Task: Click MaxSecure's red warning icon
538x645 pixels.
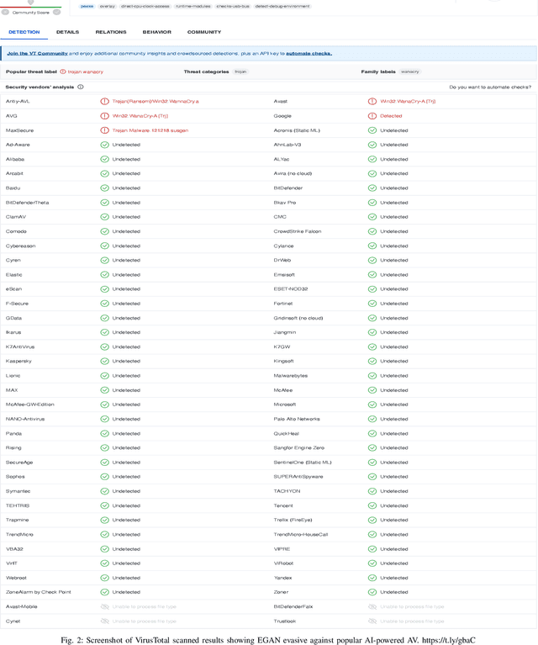Action: click(105, 130)
